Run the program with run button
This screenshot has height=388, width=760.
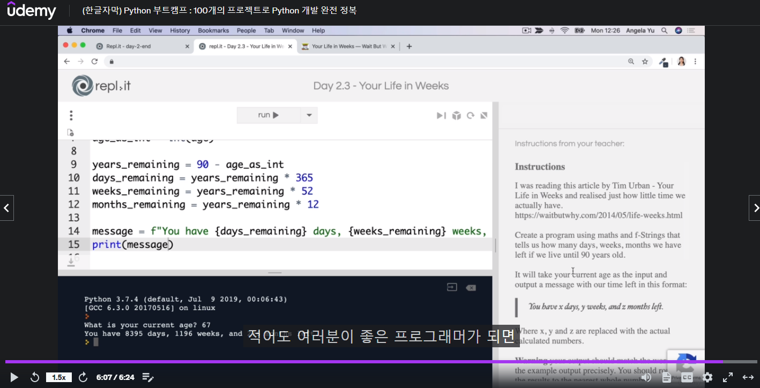pos(268,115)
